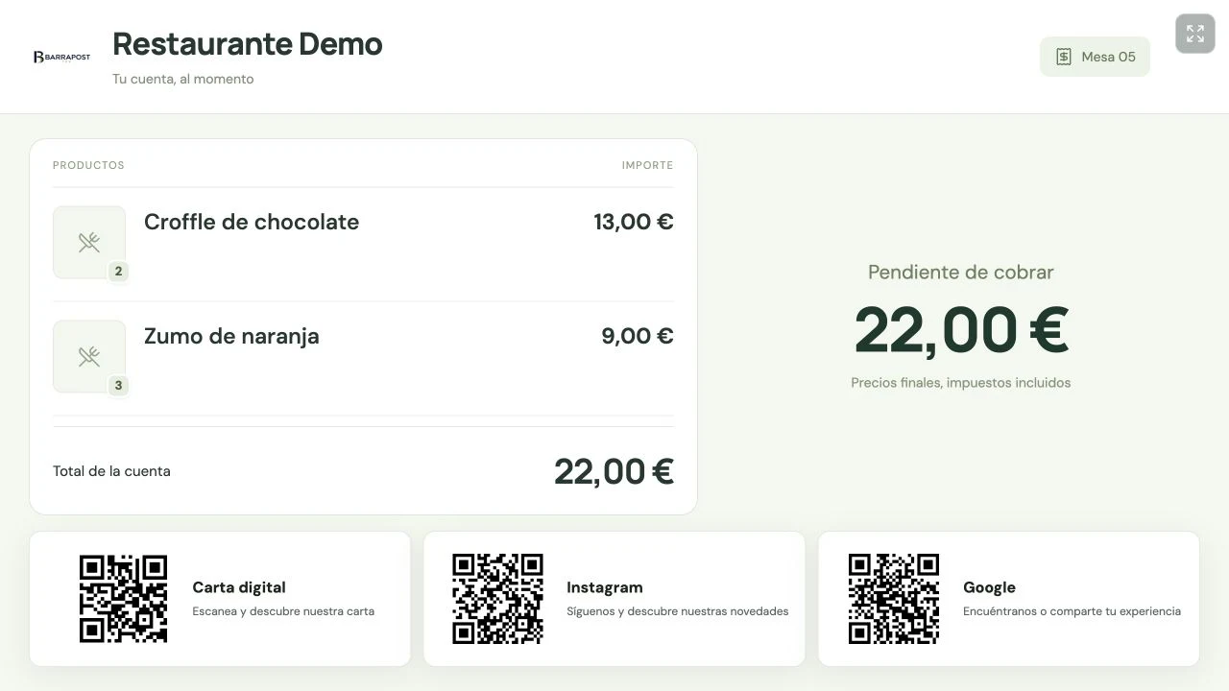
Task: Select the Zumo de naranja product name
Action: tap(231, 336)
